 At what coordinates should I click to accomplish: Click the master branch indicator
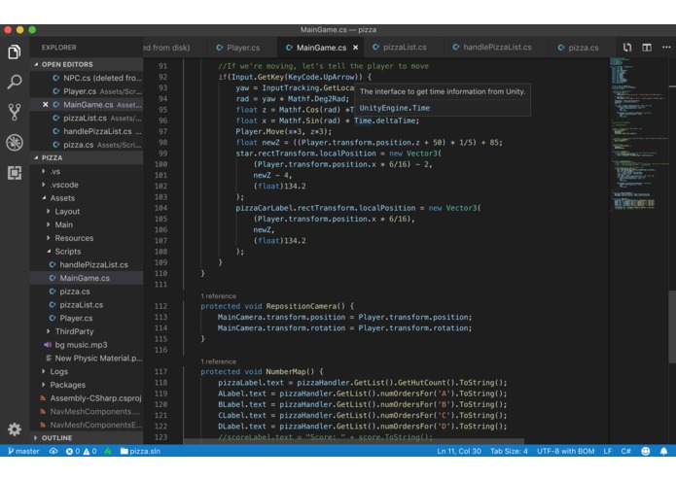23,451
